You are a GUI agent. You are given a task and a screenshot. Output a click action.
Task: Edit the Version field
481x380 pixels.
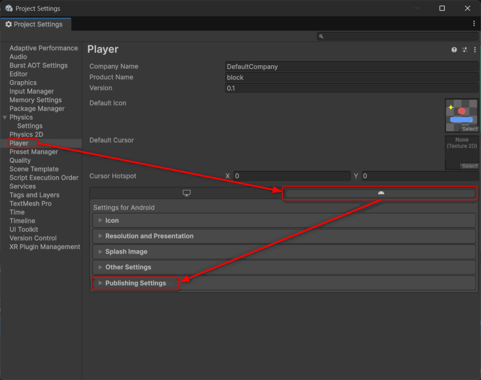351,88
